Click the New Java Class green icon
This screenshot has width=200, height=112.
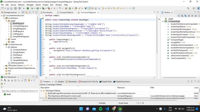point(70,8)
